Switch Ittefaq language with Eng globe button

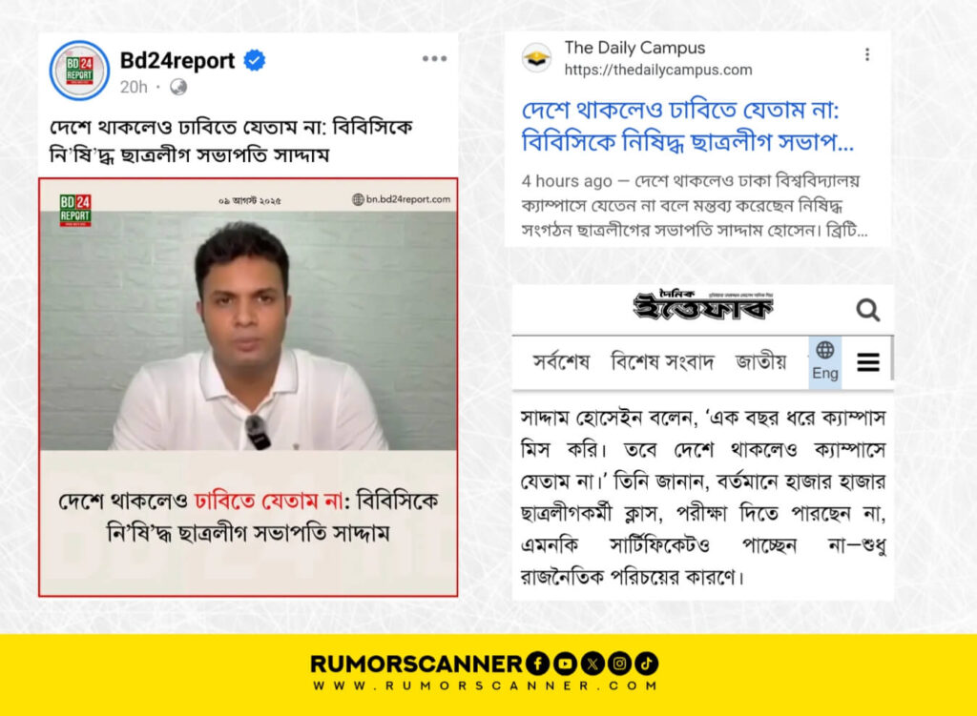(825, 361)
